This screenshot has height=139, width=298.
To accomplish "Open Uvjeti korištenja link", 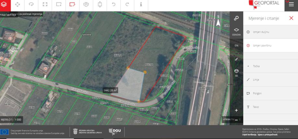I will pos(249,135).
